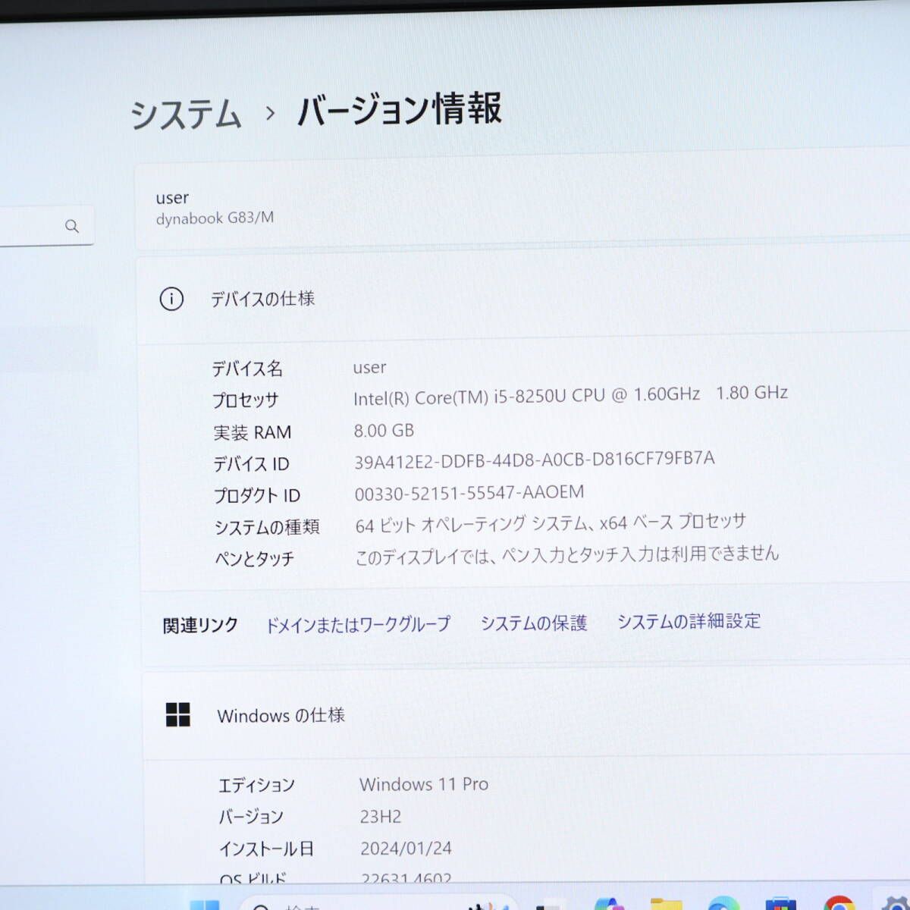Click the プロダクト ID label

(257, 495)
